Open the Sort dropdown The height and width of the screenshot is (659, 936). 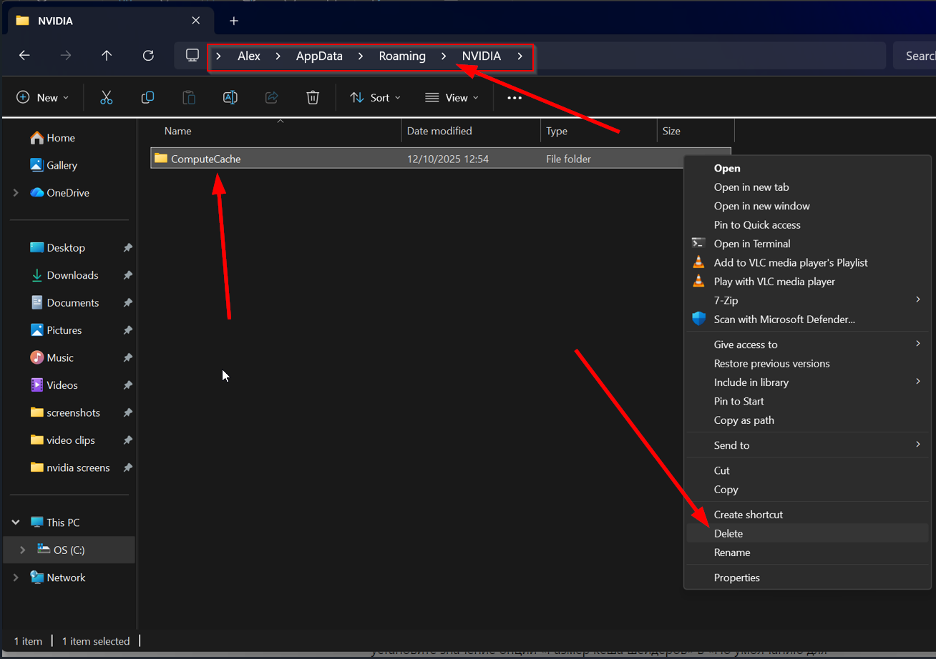pyautogui.click(x=376, y=98)
